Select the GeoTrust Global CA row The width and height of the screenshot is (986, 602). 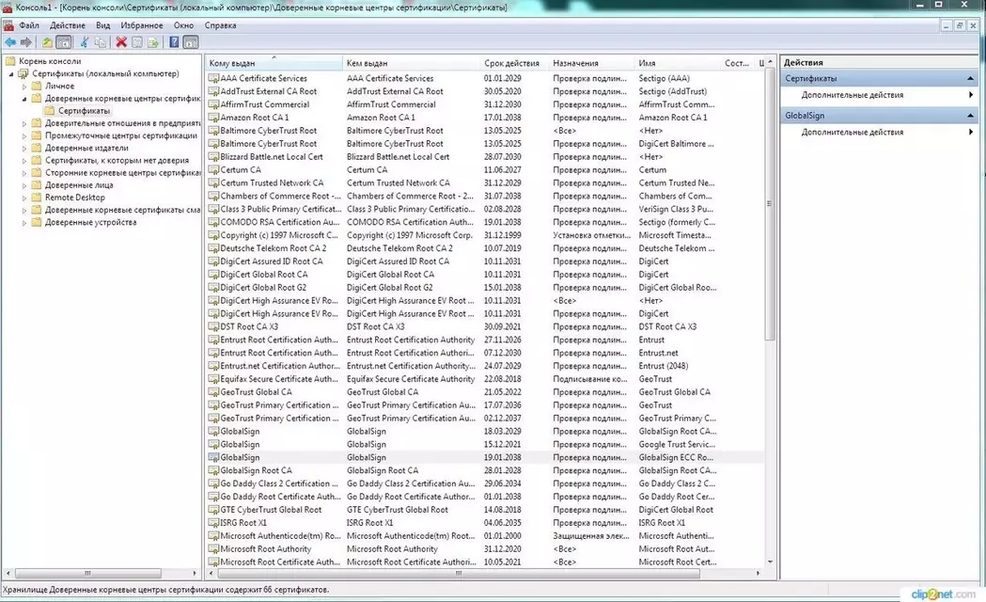(486, 392)
